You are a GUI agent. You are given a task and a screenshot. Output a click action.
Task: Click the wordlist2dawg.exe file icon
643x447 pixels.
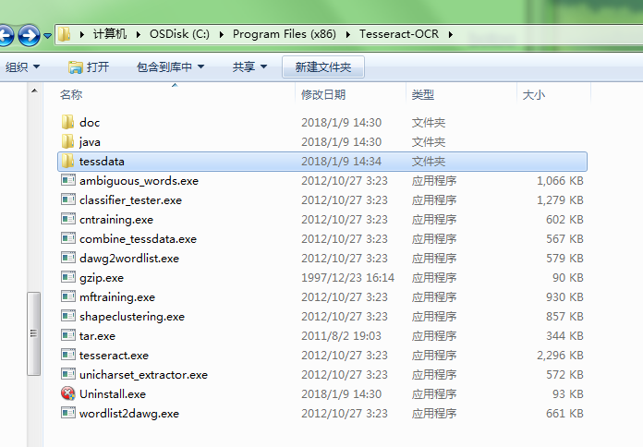pyautogui.click(x=68, y=413)
